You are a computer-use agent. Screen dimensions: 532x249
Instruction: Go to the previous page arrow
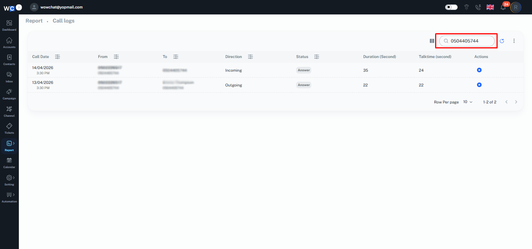coord(506,102)
